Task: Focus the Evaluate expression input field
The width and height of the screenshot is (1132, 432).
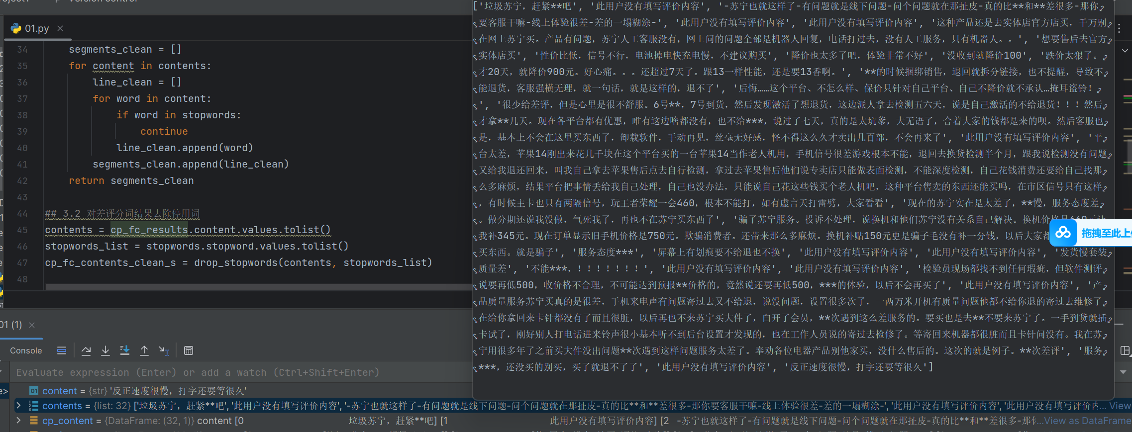Action: [x=239, y=372]
